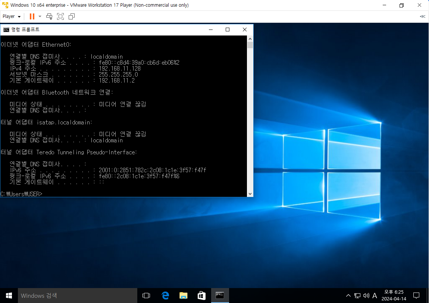Click the Send Ctrl+Alt+Del icon

tap(49, 16)
